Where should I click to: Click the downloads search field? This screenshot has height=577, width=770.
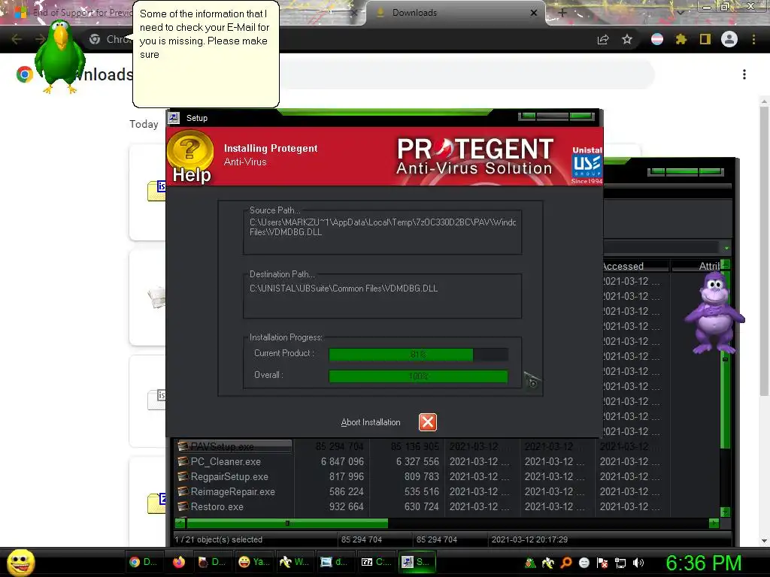(466, 74)
